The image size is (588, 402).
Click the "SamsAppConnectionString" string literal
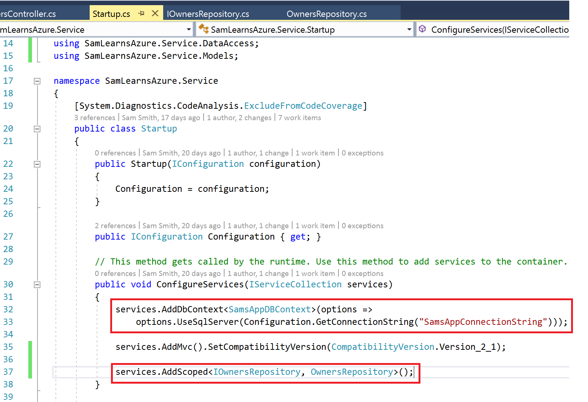483,322
